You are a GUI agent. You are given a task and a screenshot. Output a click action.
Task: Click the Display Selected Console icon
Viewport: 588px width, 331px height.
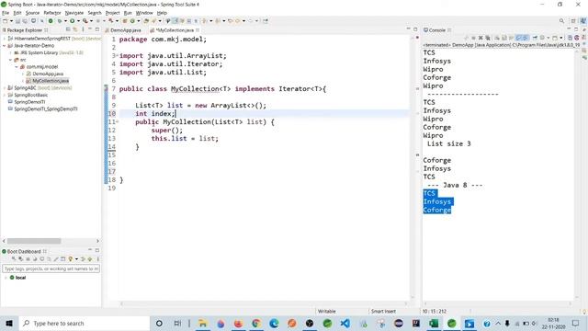pos(542,38)
